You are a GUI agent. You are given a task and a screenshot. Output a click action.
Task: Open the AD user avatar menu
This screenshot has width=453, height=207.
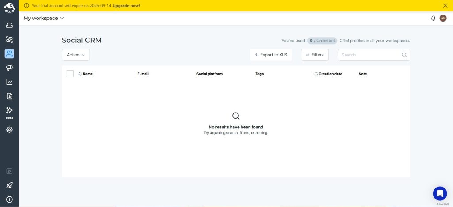[x=443, y=18]
